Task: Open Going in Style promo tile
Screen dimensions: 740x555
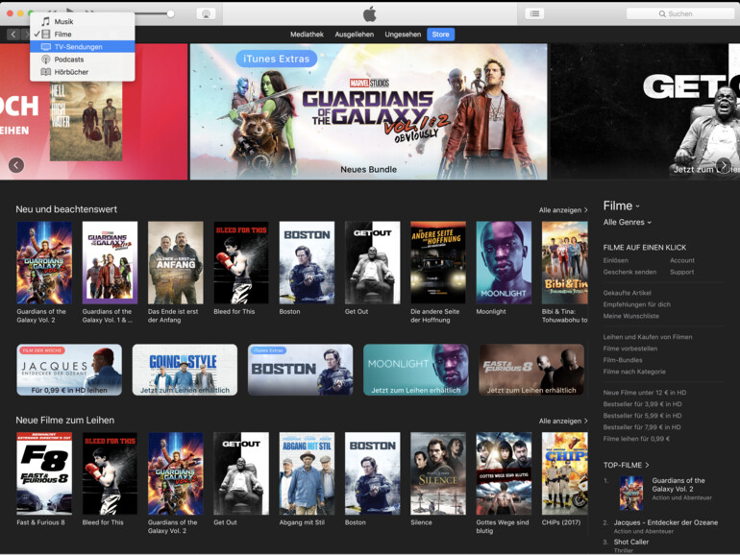Action: 185,370
